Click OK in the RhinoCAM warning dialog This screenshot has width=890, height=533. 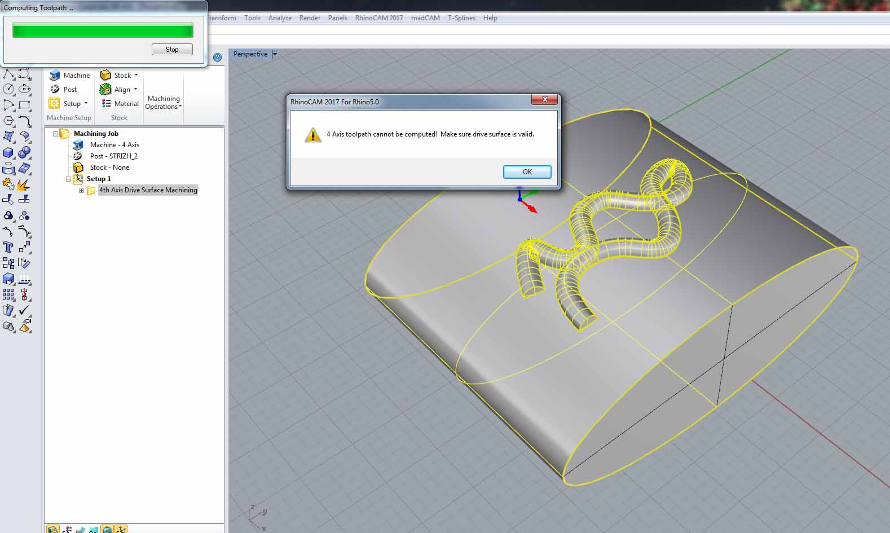[x=526, y=172]
